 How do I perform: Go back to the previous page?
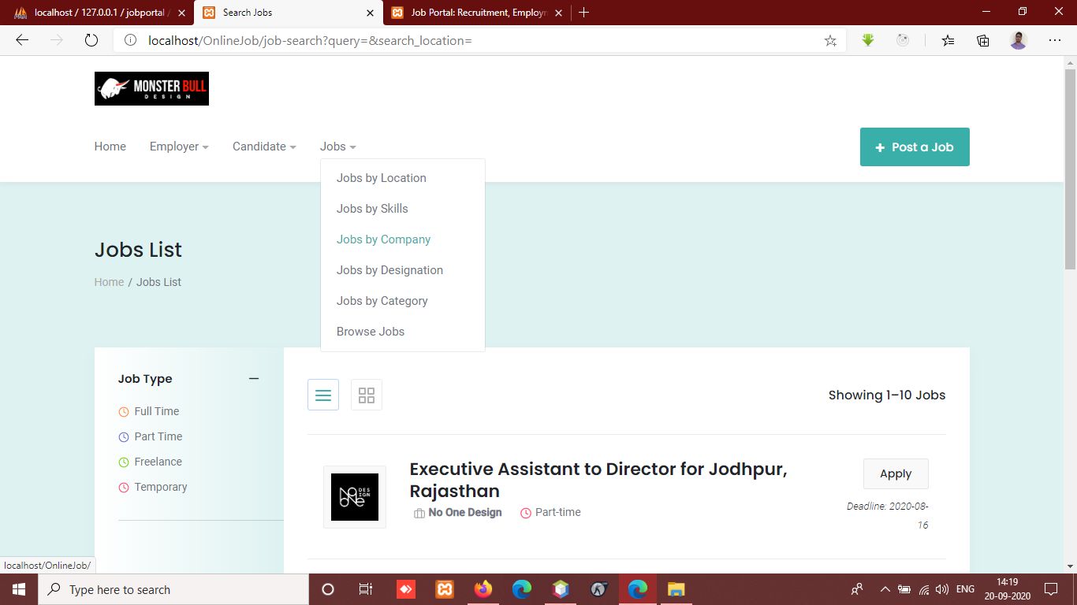pyautogui.click(x=22, y=40)
